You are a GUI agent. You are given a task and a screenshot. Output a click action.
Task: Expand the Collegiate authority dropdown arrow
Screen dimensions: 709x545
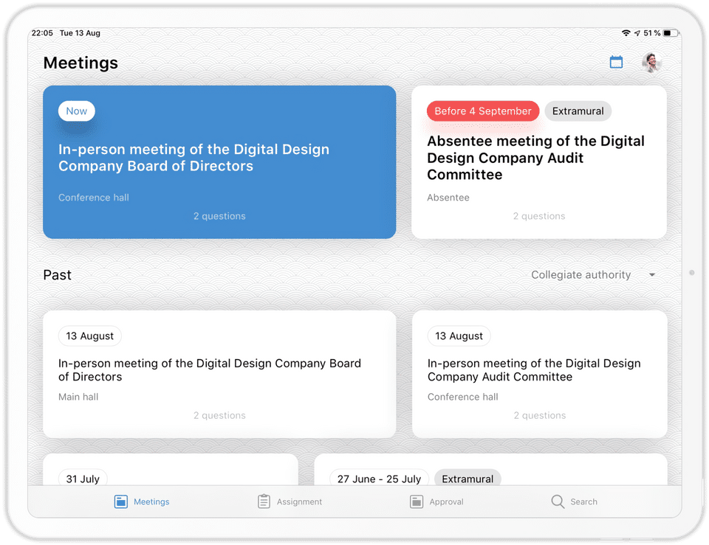pyautogui.click(x=652, y=274)
